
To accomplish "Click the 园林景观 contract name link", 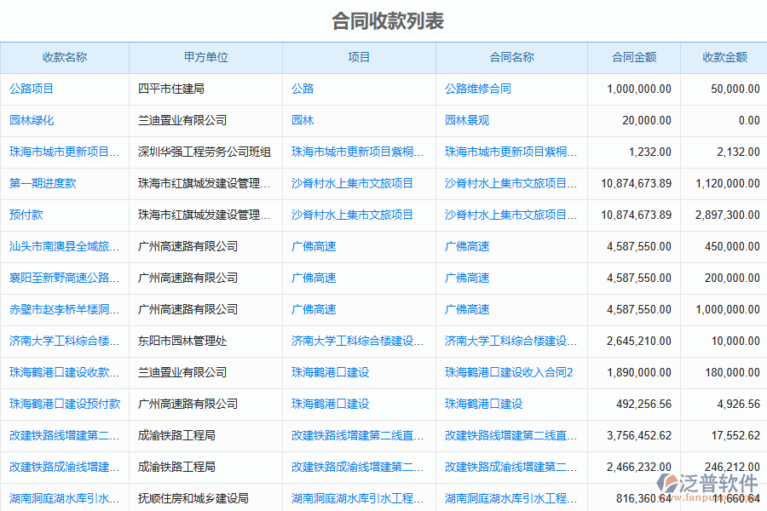I will click(x=467, y=120).
